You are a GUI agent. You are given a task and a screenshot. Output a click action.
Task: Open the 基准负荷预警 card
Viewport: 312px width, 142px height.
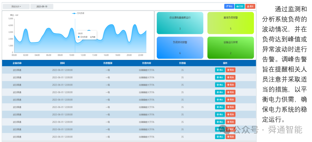231,23
